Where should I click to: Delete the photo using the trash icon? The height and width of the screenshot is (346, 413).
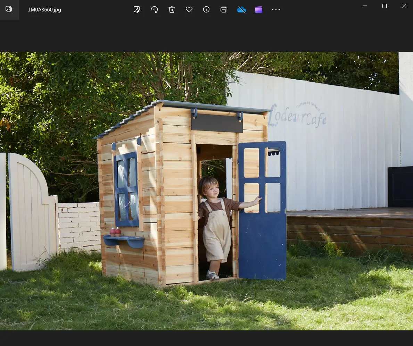[x=172, y=10]
